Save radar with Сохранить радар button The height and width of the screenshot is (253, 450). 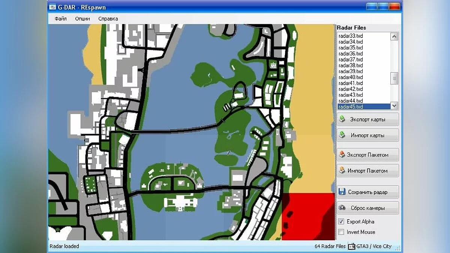click(368, 192)
